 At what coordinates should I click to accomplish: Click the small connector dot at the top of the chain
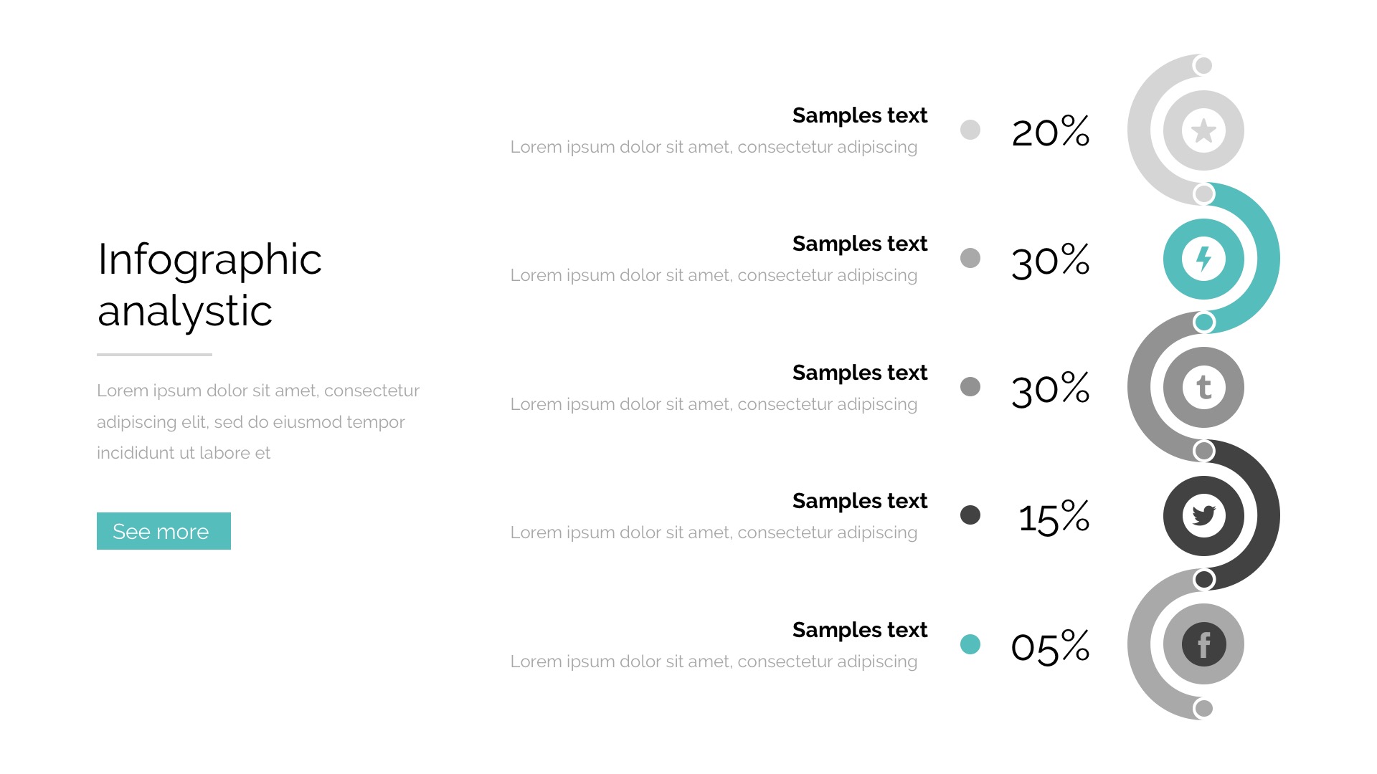(x=1203, y=66)
